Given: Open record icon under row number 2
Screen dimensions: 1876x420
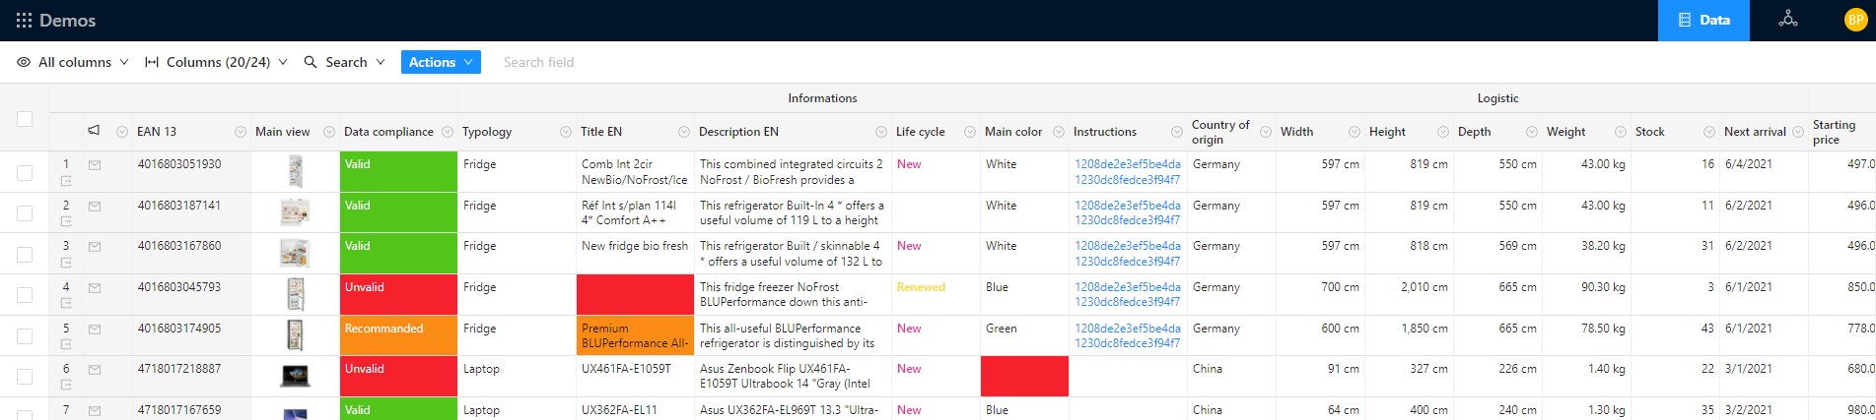Looking at the screenshot, I should pyautogui.click(x=66, y=222).
